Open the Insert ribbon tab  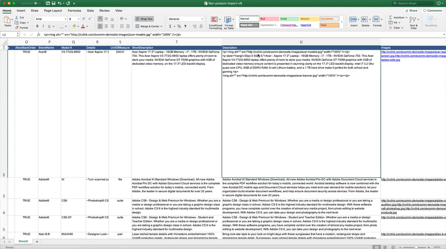[x=21, y=11]
